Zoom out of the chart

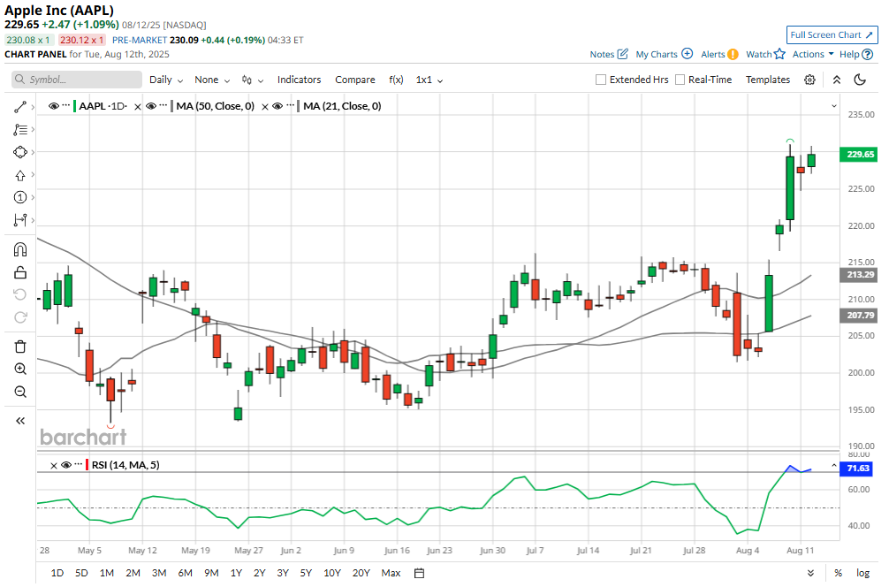(x=20, y=392)
